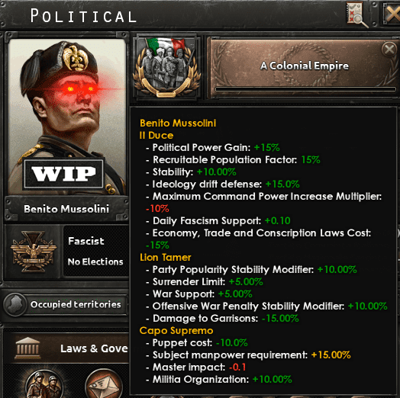Open the decisions checklist magnifier icon
This screenshot has width=400, height=398.
(x=357, y=14)
